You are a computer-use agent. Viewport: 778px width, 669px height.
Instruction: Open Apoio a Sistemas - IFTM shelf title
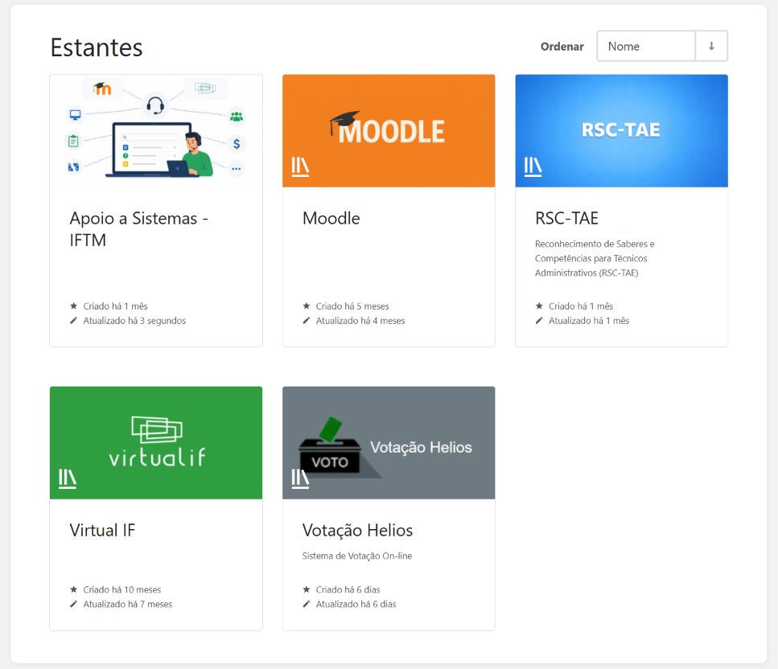click(x=139, y=229)
